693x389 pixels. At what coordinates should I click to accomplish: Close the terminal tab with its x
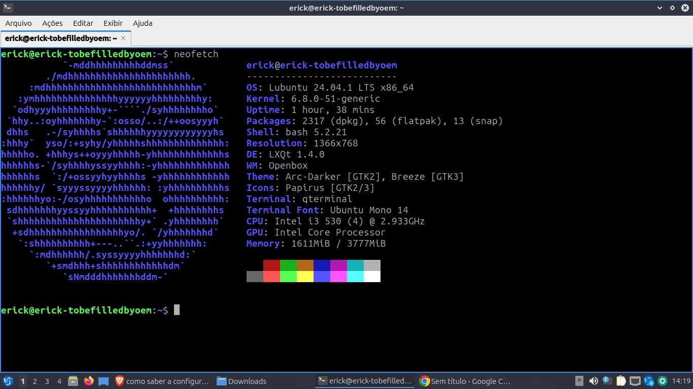coord(124,38)
